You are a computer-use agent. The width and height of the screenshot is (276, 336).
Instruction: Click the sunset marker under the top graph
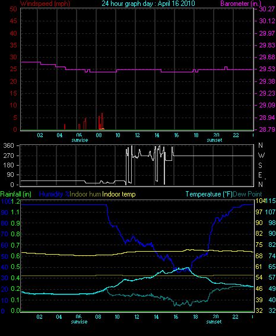[214, 140]
